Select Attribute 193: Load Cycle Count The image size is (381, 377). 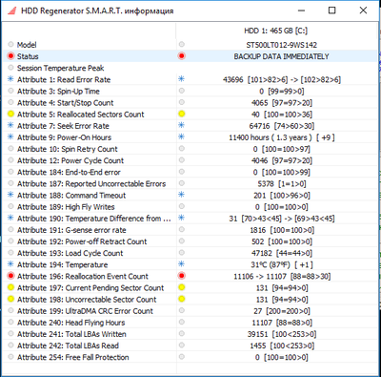70,253
